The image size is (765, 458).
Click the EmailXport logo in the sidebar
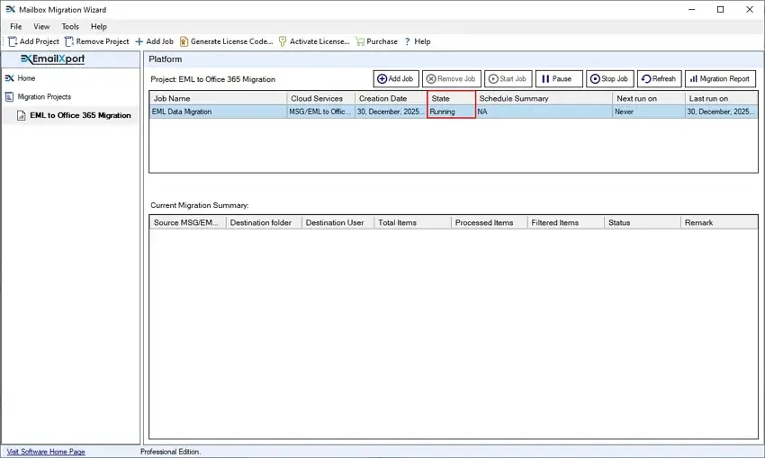(x=53, y=59)
